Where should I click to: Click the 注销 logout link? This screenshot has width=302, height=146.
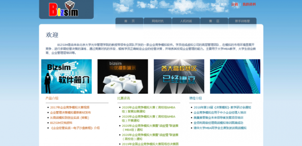click(x=234, y=4)
